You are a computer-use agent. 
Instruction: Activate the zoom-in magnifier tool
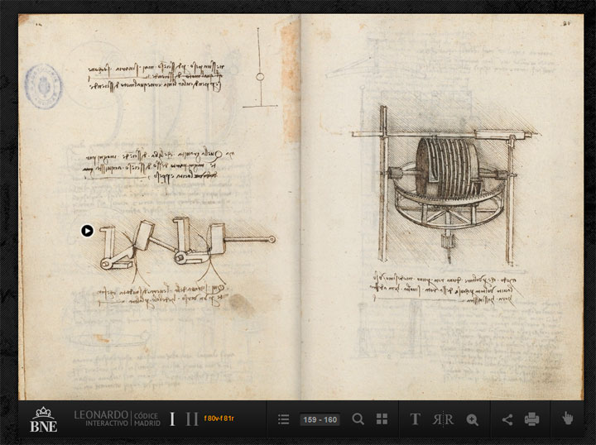(x=472, y=419)
